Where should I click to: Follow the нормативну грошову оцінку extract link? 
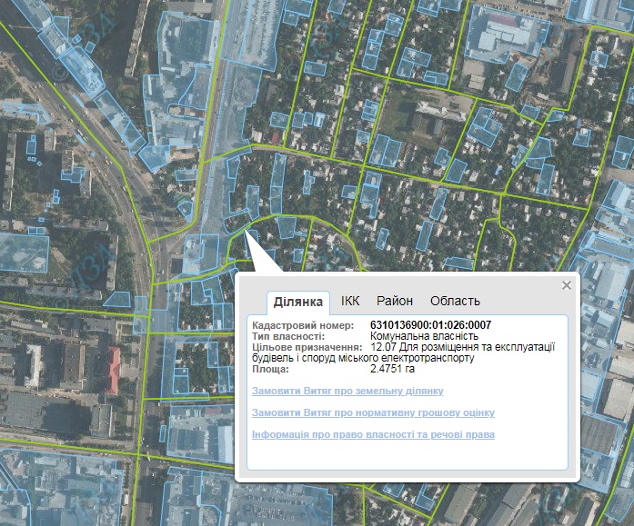pos(373,412)
